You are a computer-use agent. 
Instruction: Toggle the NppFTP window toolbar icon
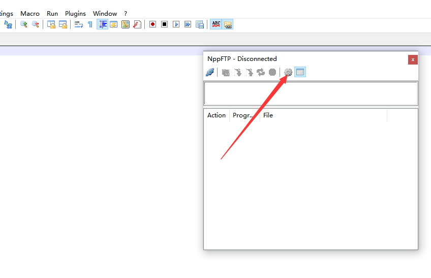[x=228, y=24]
